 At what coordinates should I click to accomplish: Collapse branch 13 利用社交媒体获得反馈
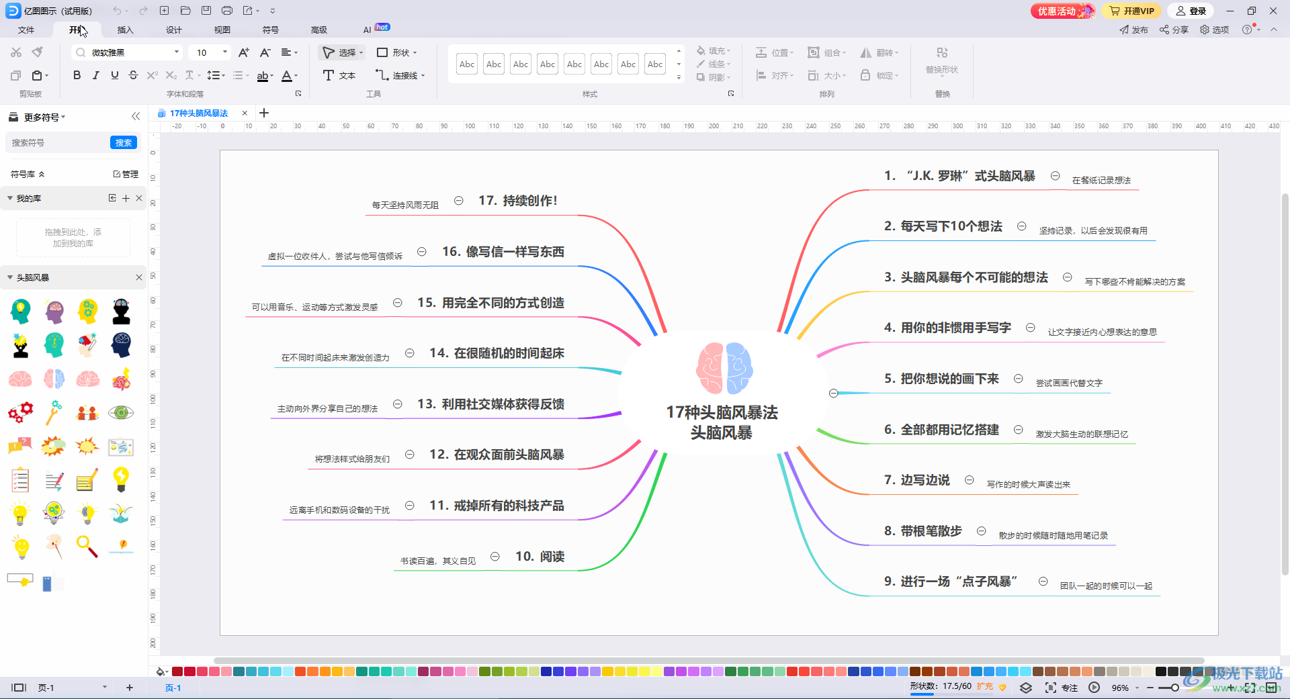pos(398,404)
